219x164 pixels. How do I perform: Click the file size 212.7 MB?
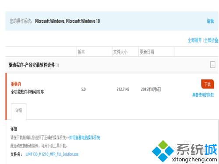[123, 89]
